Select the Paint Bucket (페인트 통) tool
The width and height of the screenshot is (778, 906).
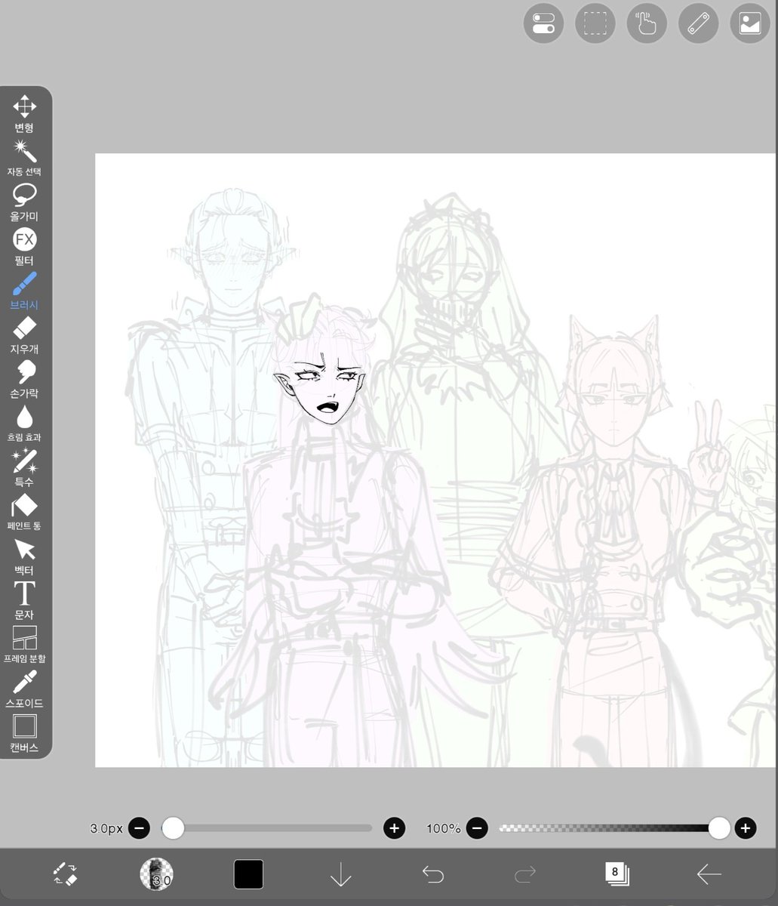[x=24, y=513]
